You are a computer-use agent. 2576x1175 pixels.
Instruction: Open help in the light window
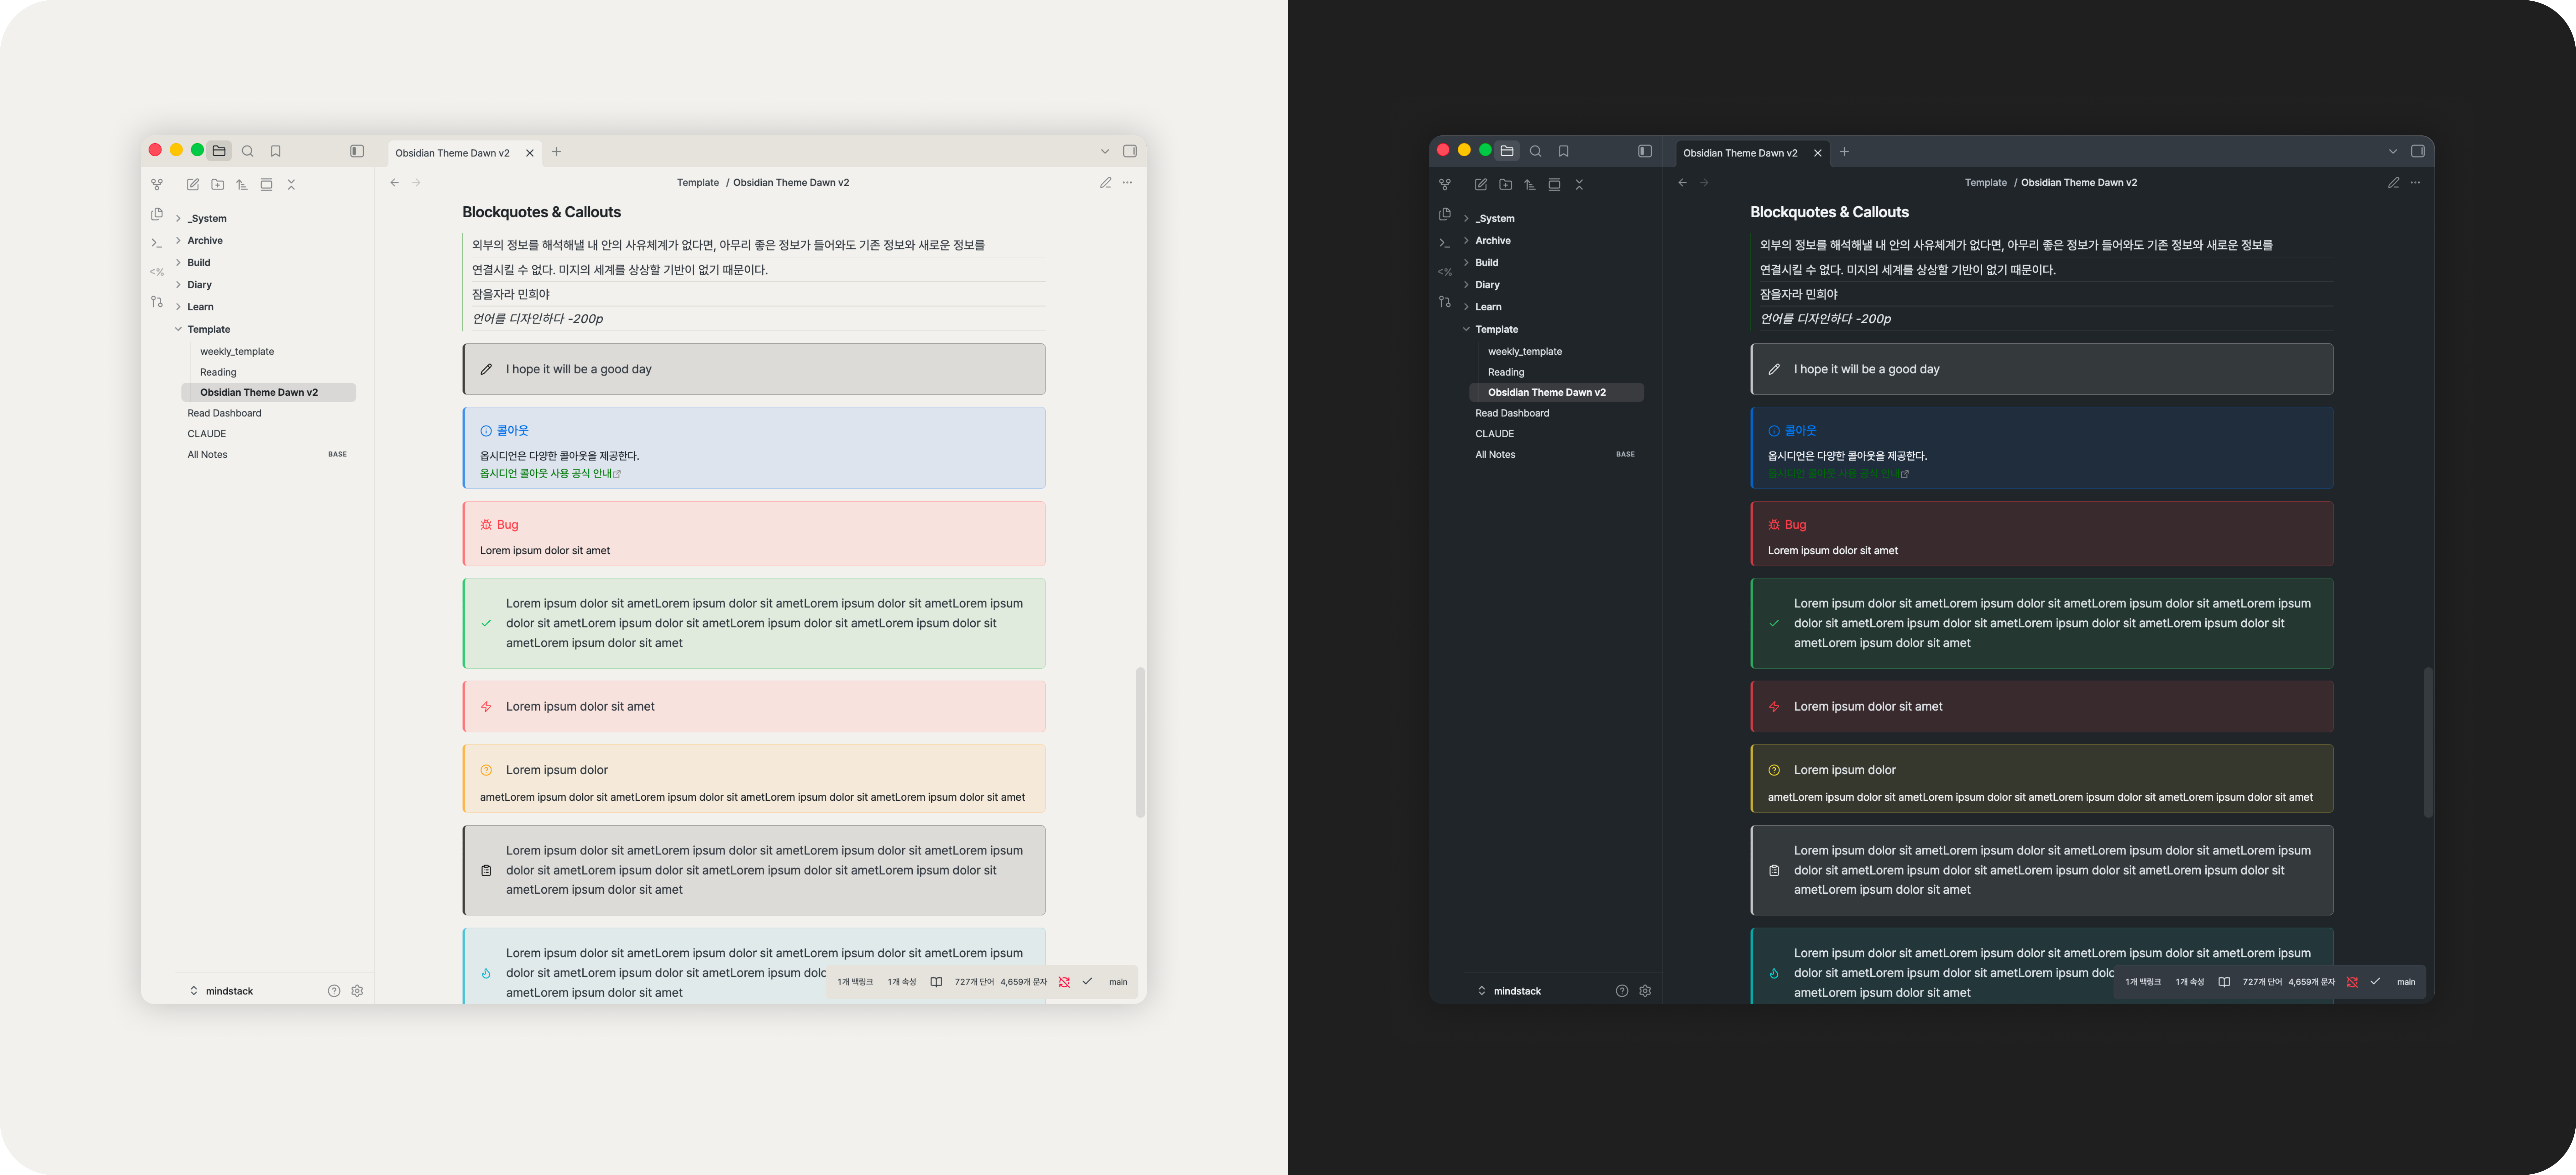click(x=334, y=991)
